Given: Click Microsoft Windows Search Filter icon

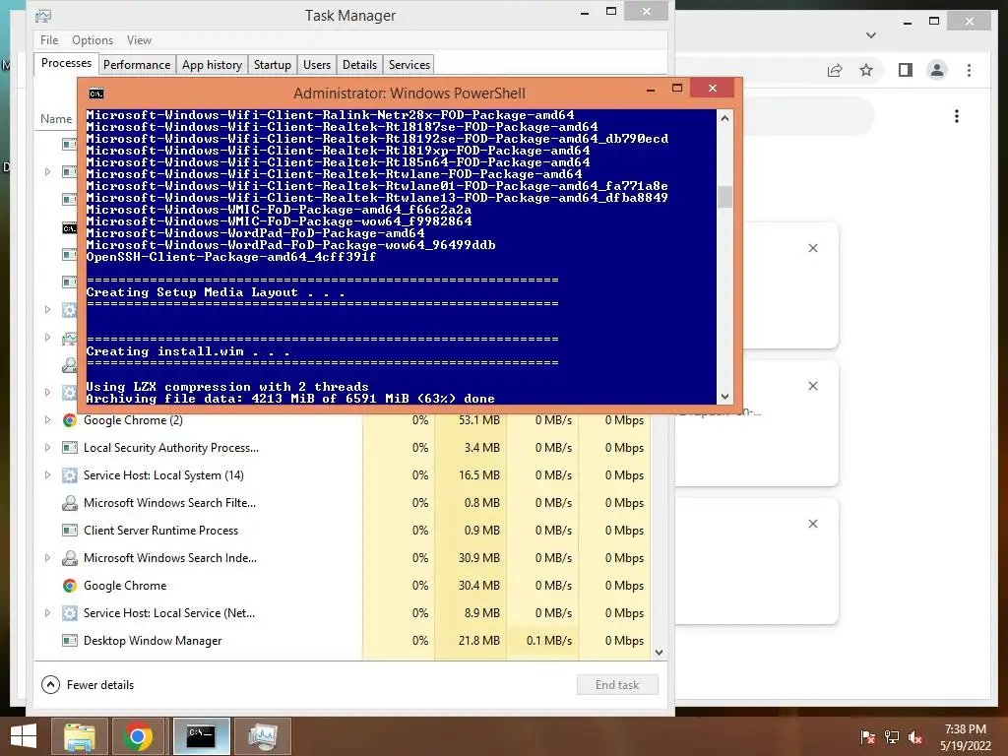Looking at the screenshot, I should (70, 503).
